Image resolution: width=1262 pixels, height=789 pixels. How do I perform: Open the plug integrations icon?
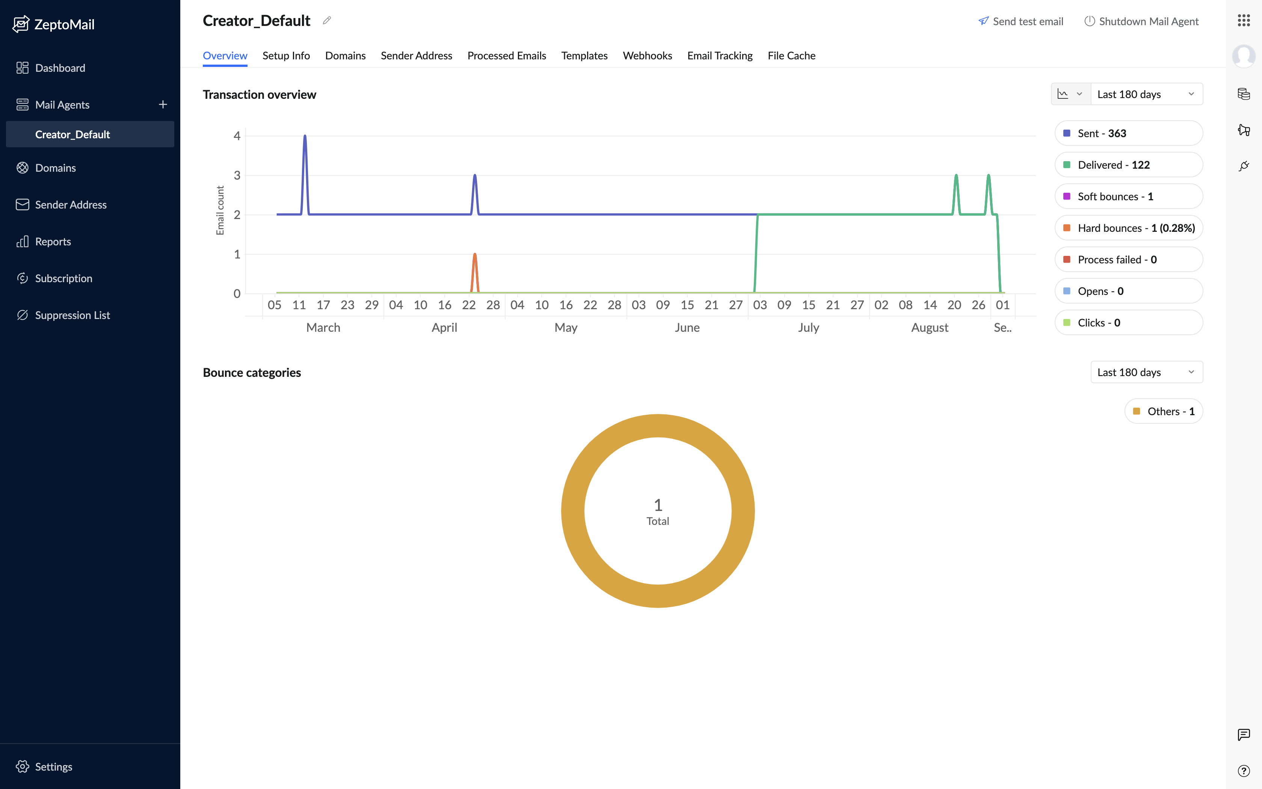point(1244,166)
